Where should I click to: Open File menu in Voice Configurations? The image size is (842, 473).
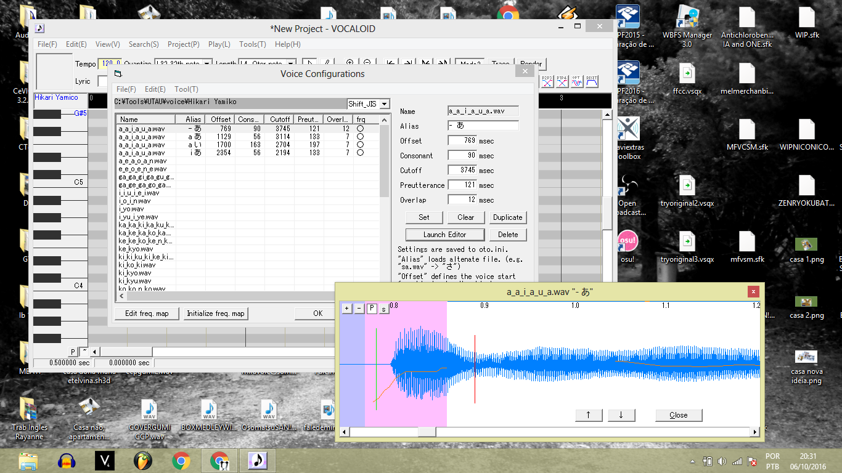tap(126, 89)
